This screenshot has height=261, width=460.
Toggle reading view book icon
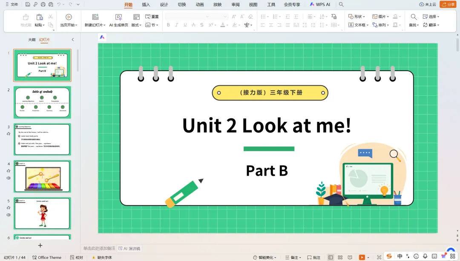350,258
